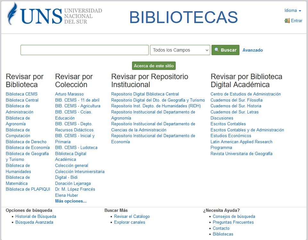Select Repositorio Inst. Depto. de Humanidades (RIDH)
The image size is (308, 240).
tap(156, 106)
